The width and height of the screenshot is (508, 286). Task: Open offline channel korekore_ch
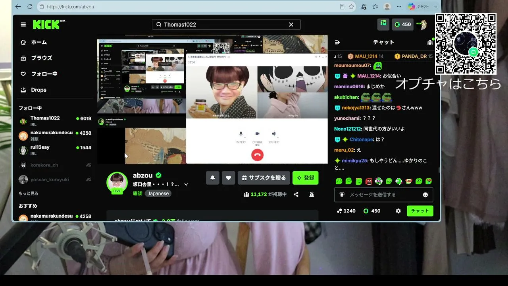(x=55, y=165)
